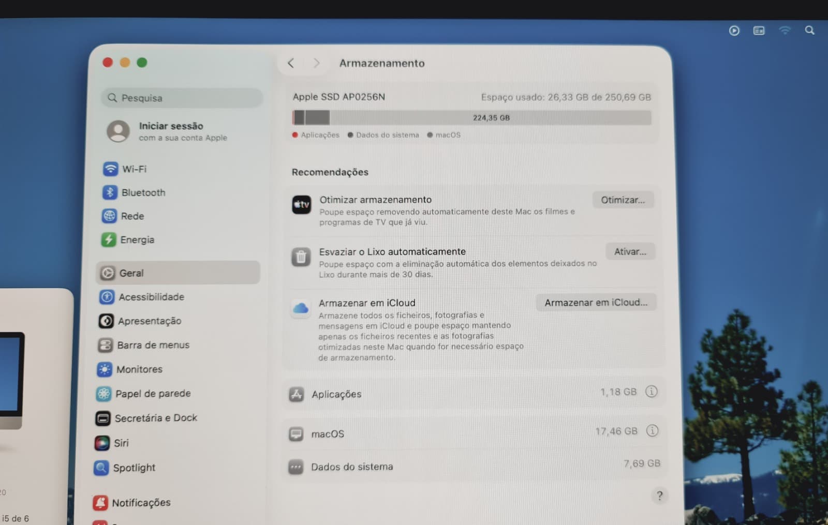The height and width of the screenshot is (525, 828).
Task: Open Energia settings
Action: click(128, 239)
